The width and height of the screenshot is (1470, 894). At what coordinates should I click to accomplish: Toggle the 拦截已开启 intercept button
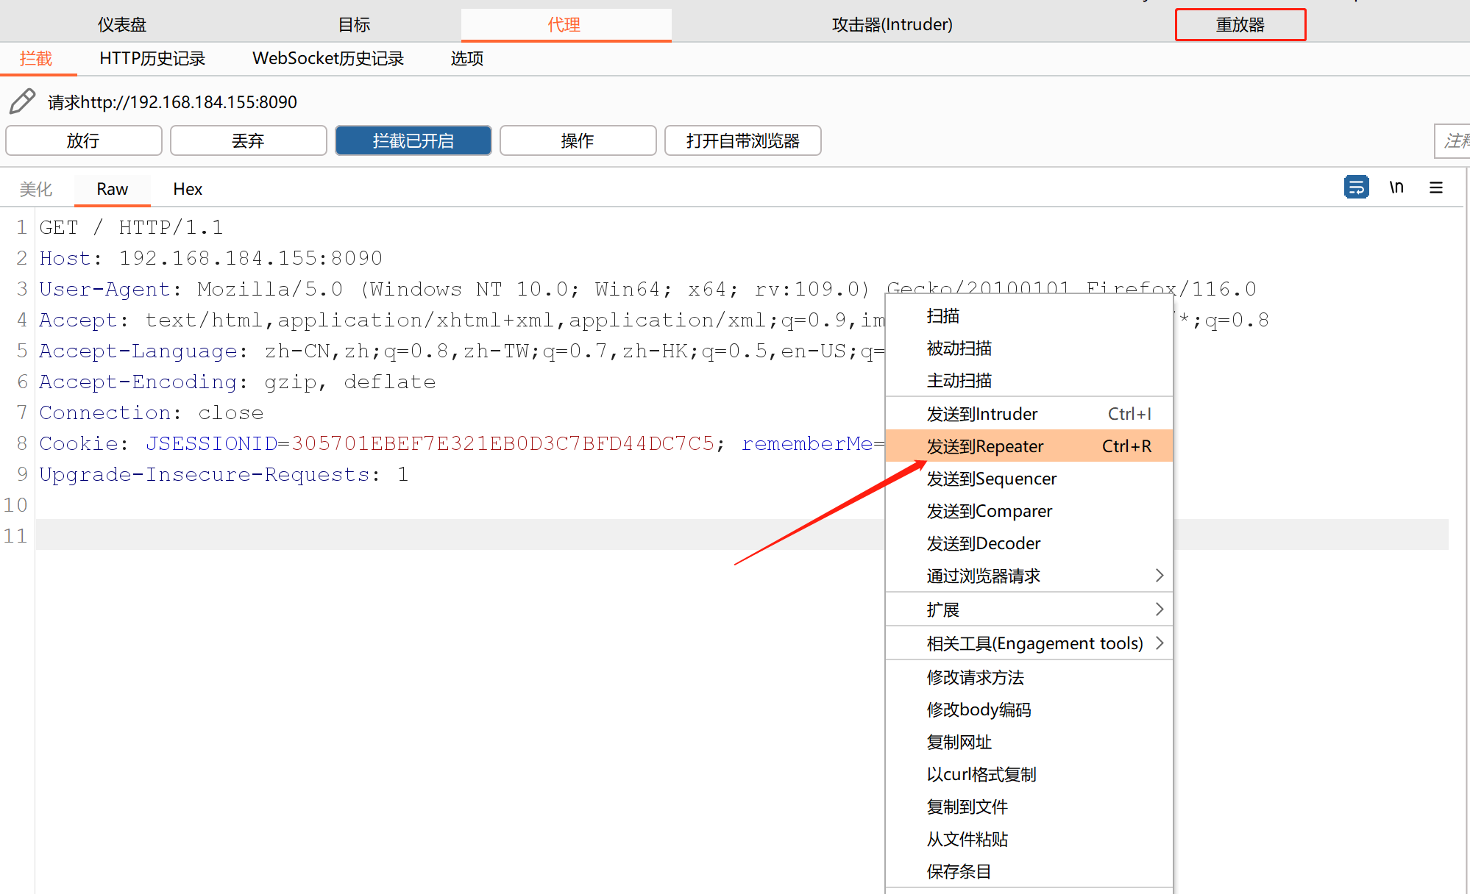click(413, 140)
